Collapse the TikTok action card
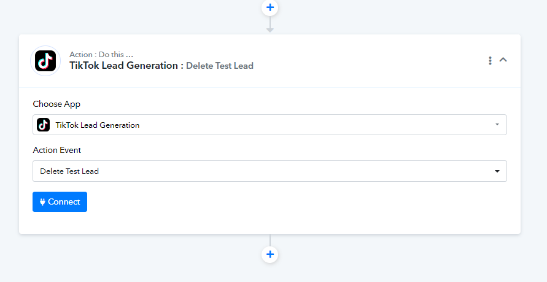The image size is (547, 282). [503, 60]
